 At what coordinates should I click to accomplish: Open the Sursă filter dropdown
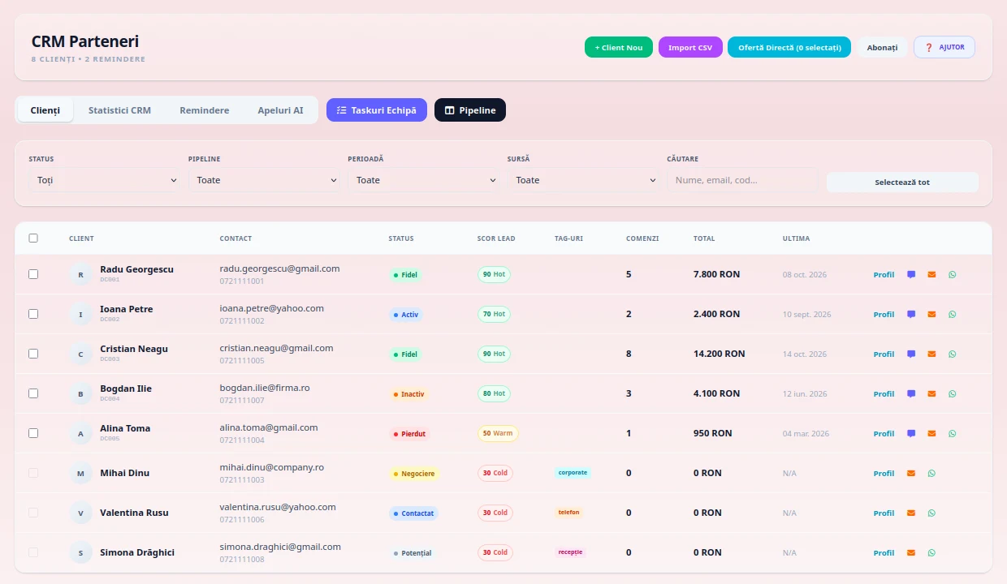[x=584, y=180]
